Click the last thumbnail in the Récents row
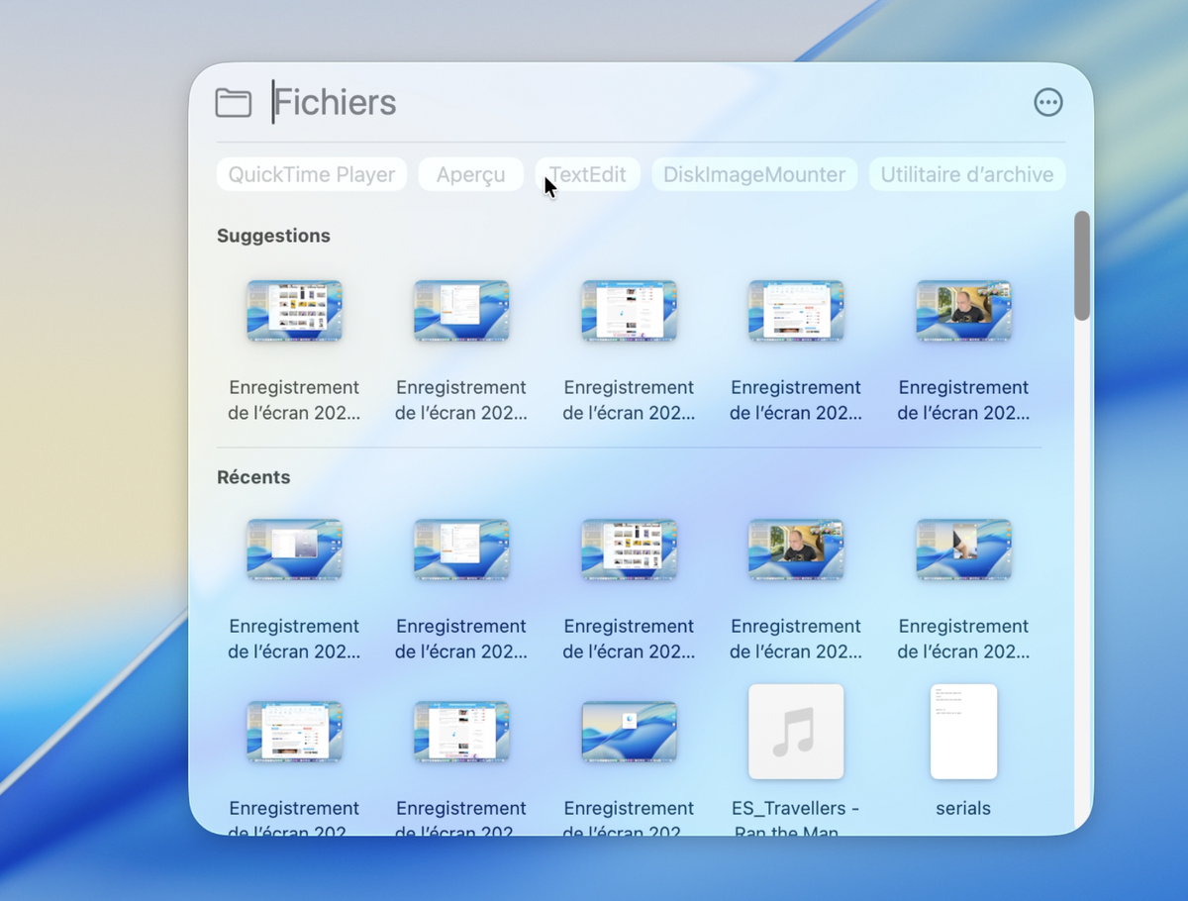This screenshot has height=901, width=1188. point(963,551)
